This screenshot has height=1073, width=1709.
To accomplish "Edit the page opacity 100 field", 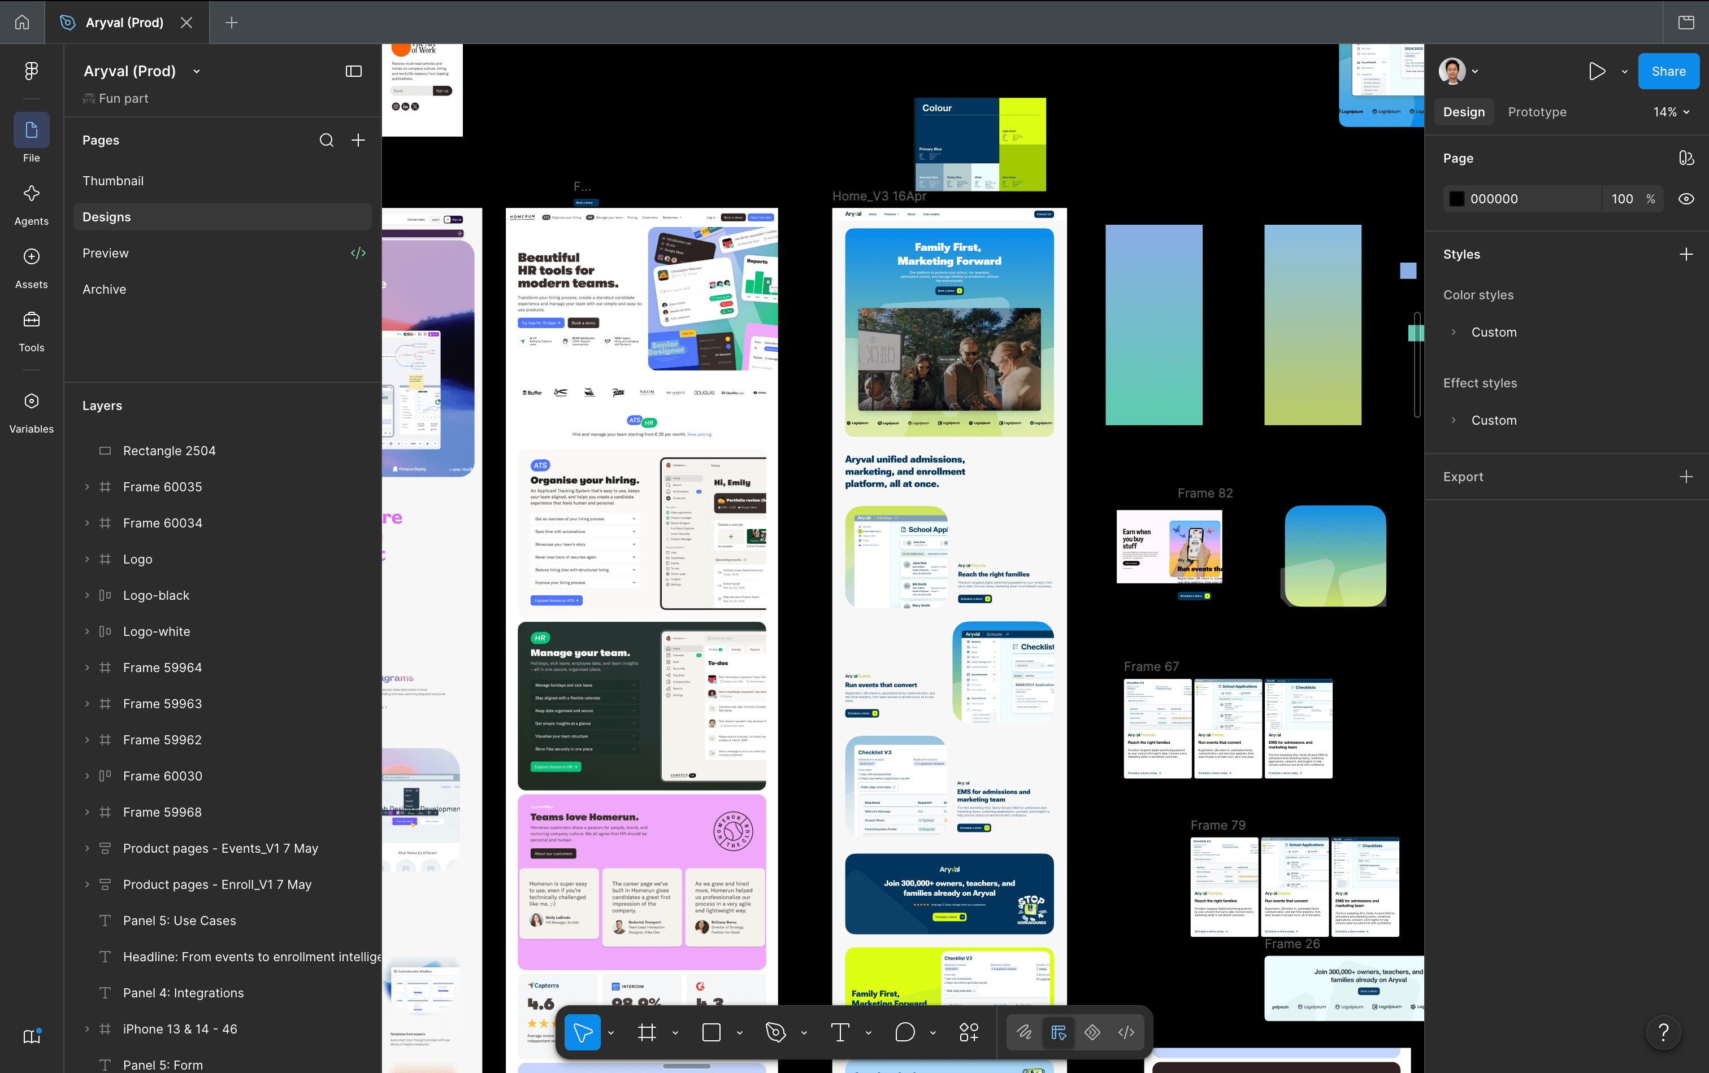I will [1622, 199].
